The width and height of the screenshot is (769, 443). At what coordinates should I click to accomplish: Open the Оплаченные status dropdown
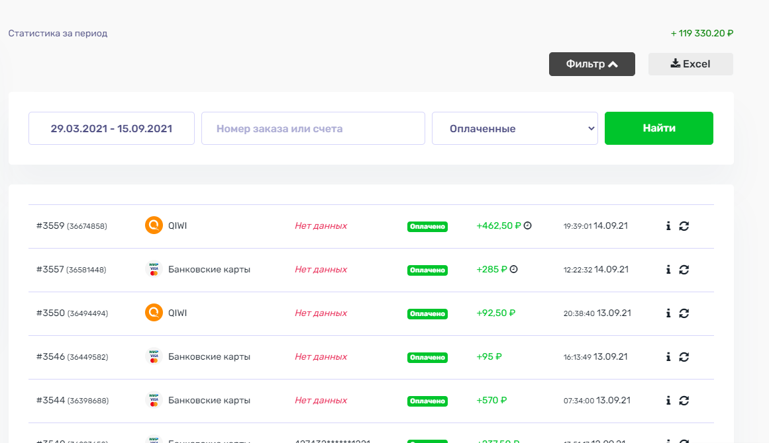tap(515, 128)
